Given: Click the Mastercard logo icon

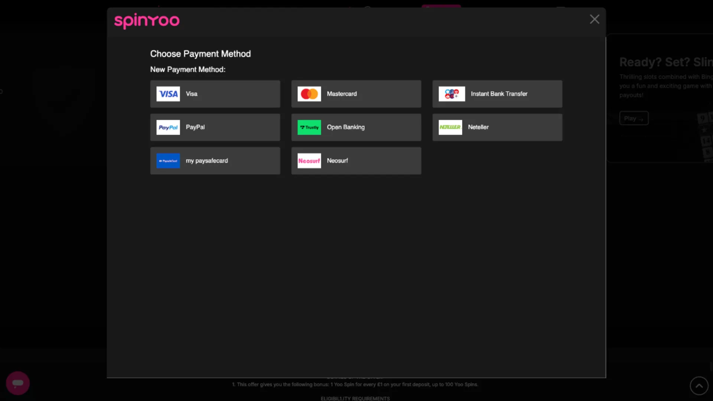Looking at the screenshot, I should point(309,94).
